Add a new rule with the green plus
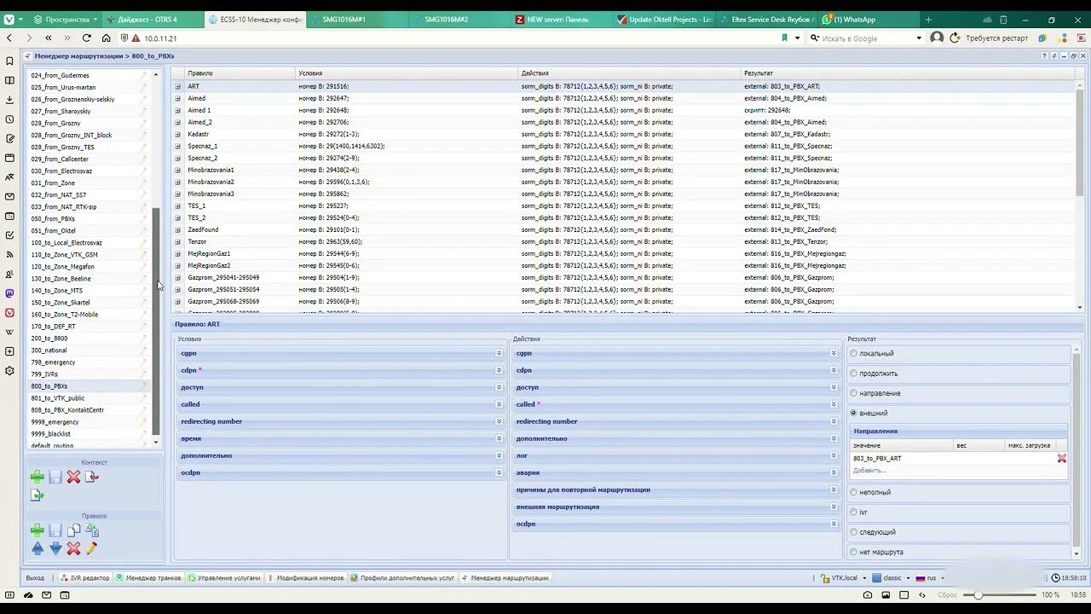 pos(38,530)
